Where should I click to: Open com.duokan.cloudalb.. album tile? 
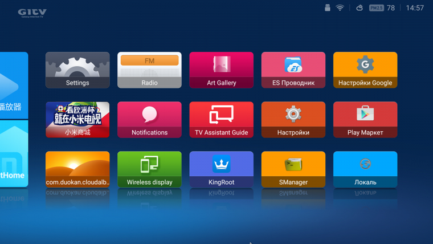point(77,169)
